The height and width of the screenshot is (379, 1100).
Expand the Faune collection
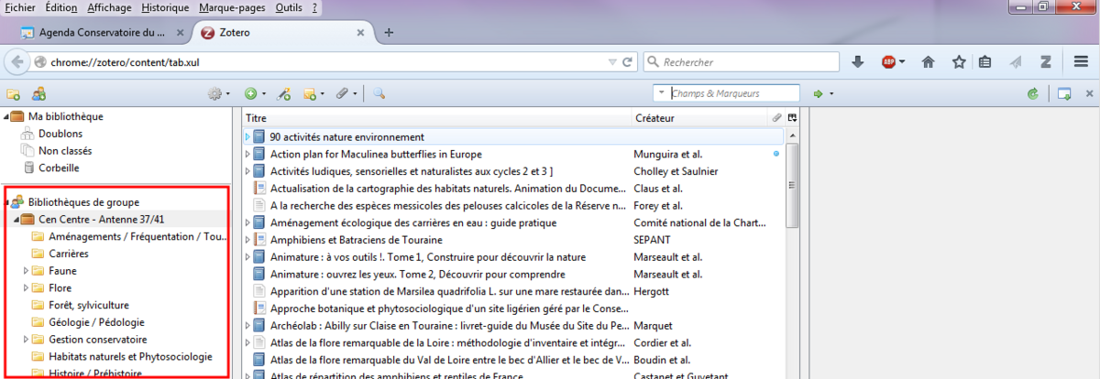[x=26, y=271]
